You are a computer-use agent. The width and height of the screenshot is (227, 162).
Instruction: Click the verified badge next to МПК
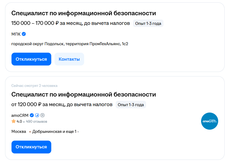click(x=24, y=34)
